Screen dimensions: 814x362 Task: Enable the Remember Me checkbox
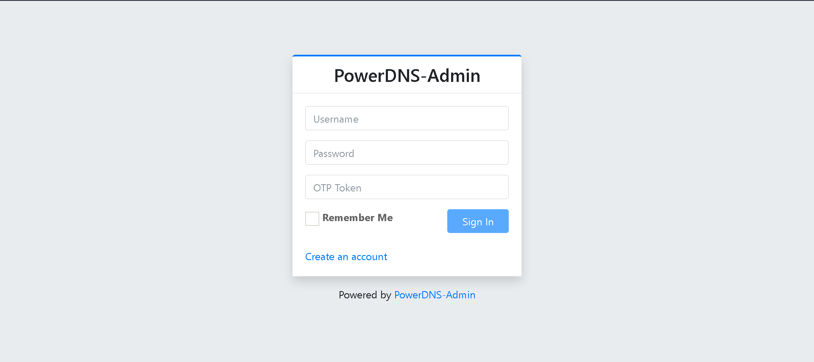coord(312,219)
